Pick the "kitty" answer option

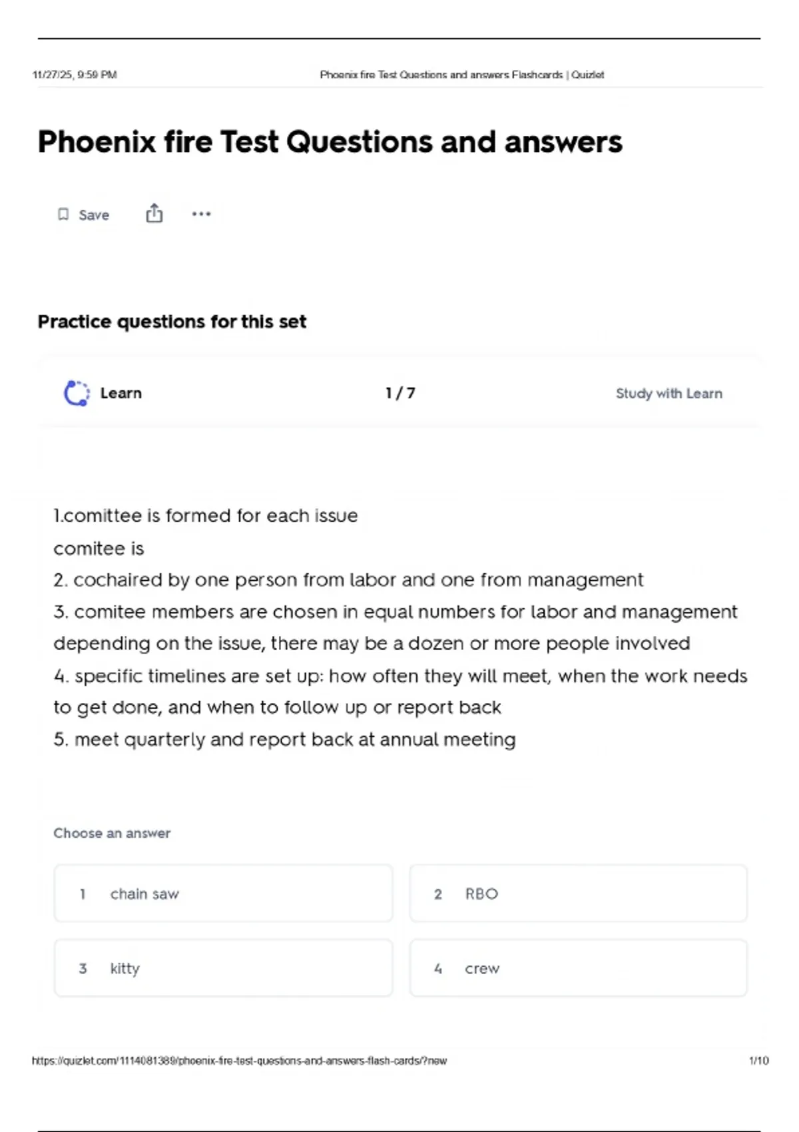tap(223, 968)
